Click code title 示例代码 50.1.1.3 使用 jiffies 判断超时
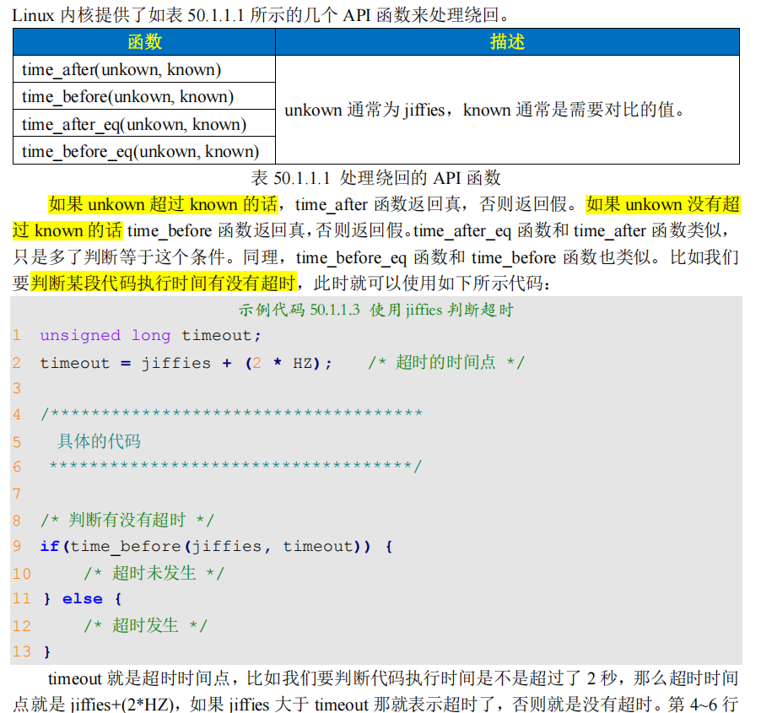 point(376,310)
